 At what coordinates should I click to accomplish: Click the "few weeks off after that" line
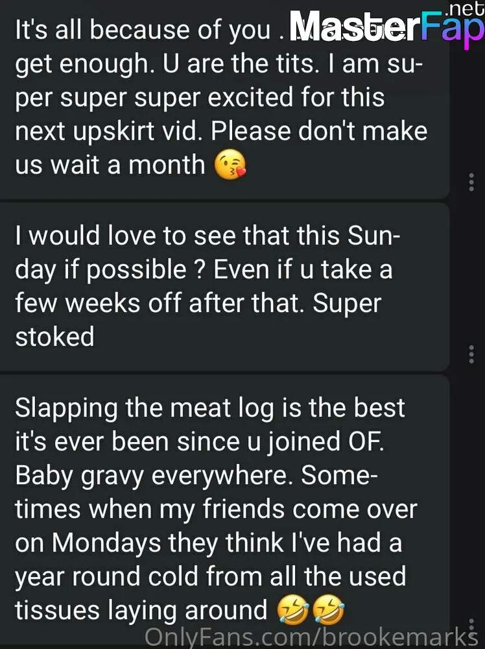pos(160,303)
